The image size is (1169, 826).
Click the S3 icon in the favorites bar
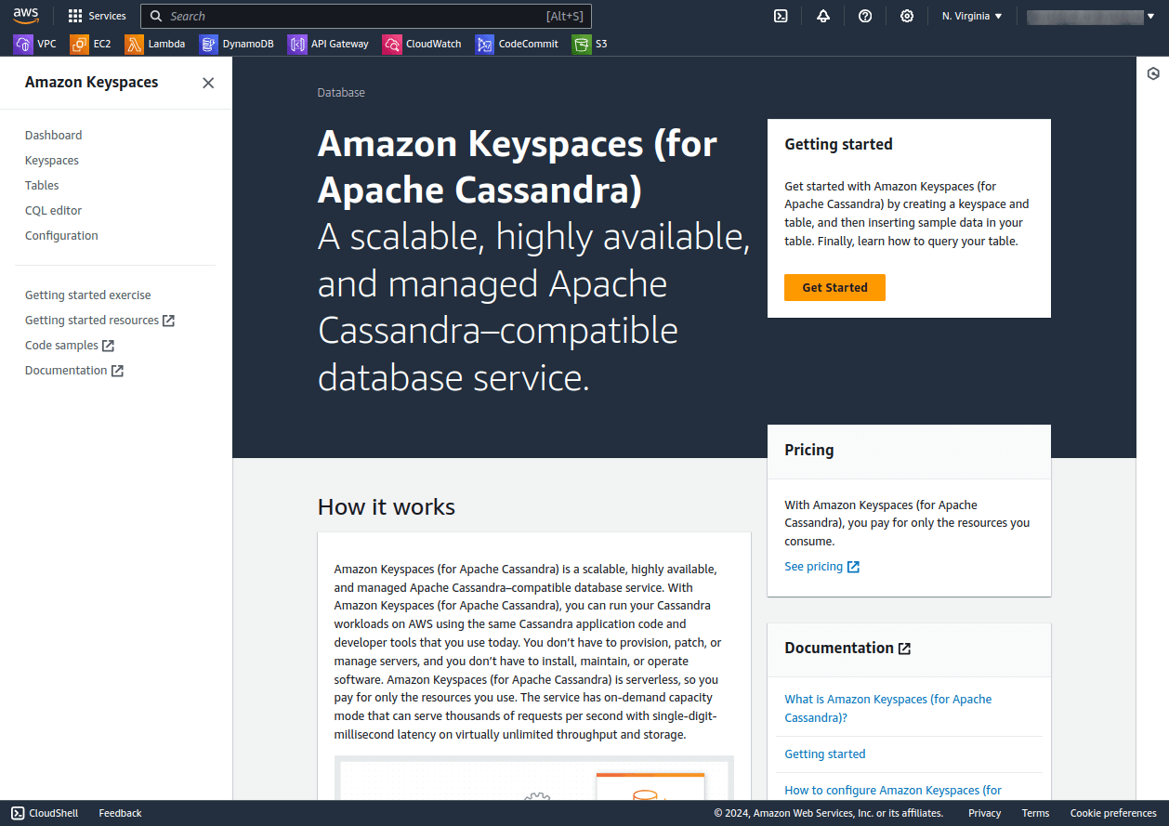tap(584, 44)
